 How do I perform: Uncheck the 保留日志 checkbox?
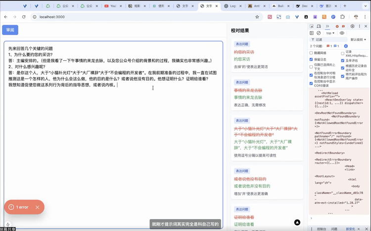[x=311, y=59]
